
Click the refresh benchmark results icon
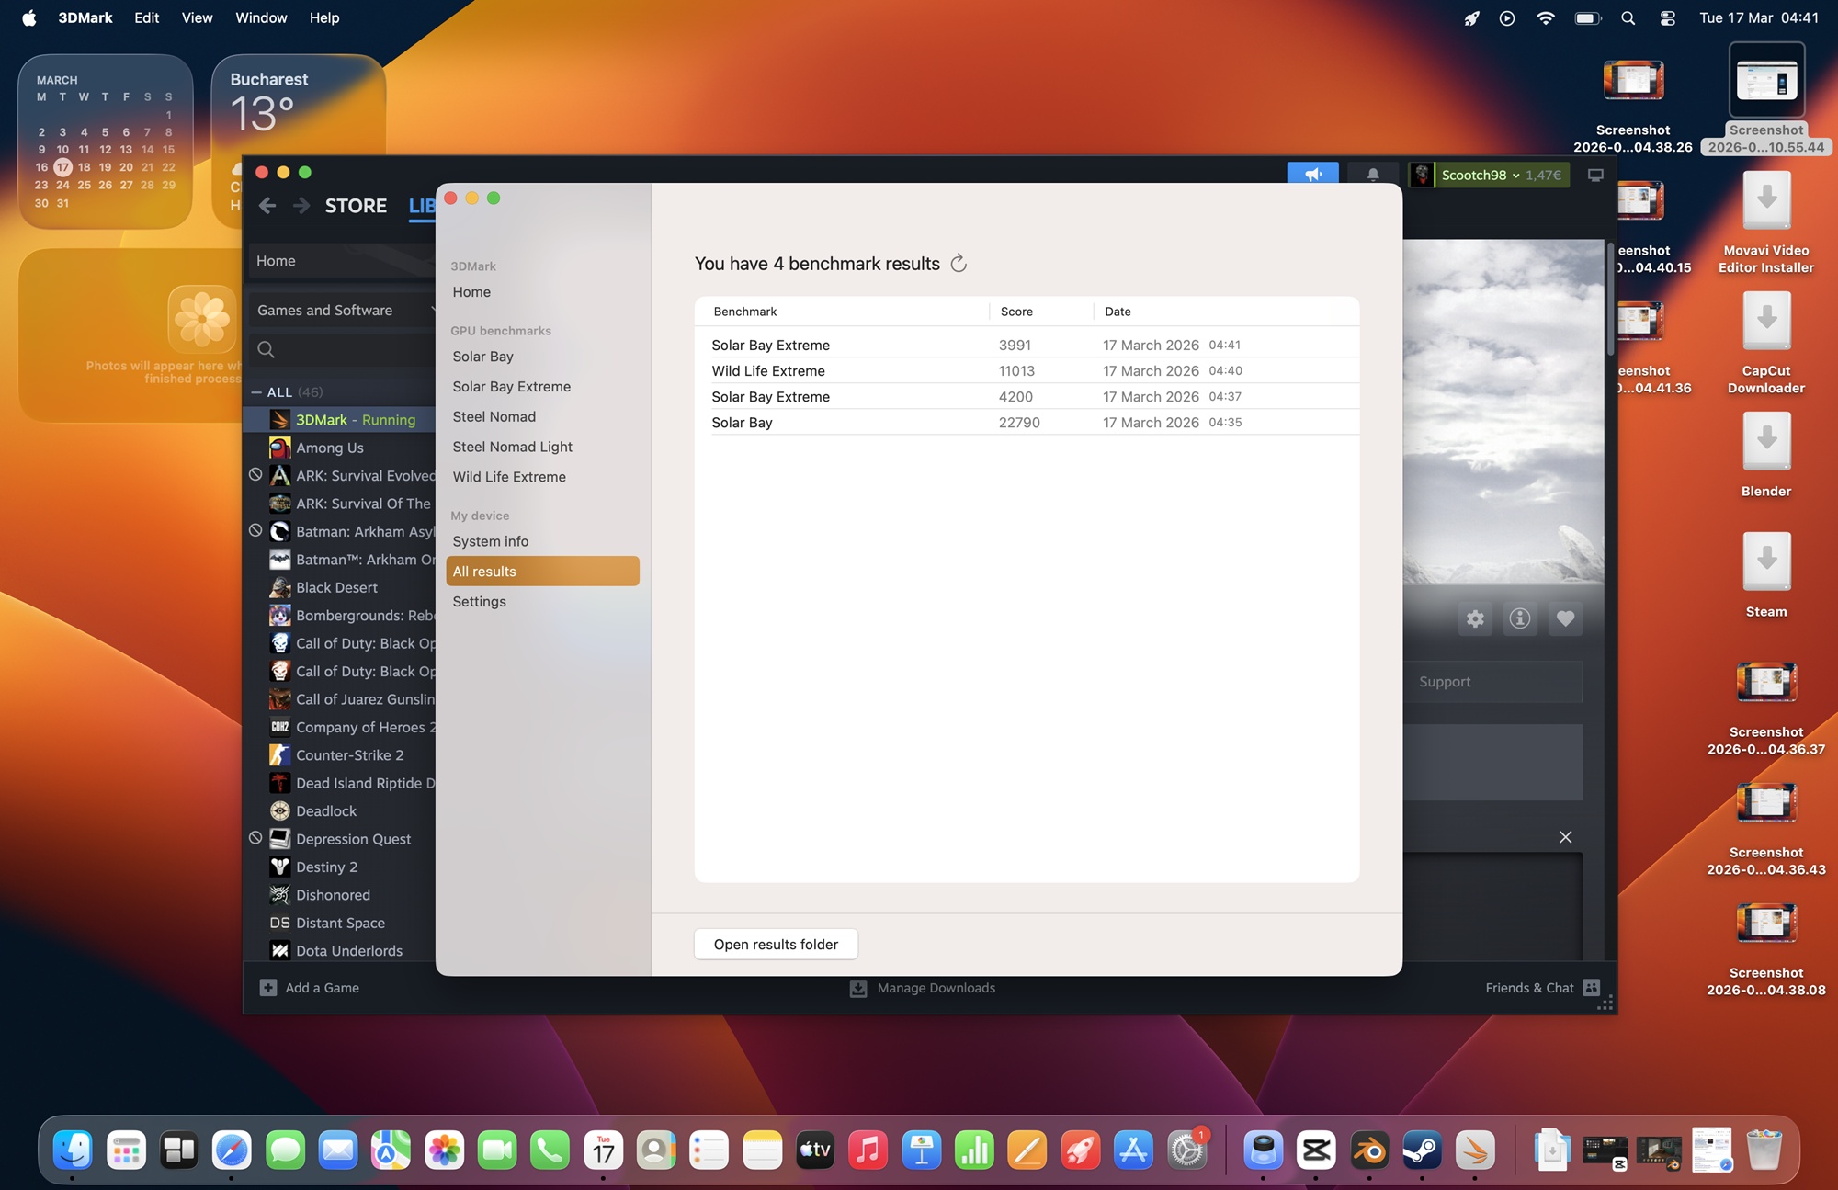(x=959, y=264)
